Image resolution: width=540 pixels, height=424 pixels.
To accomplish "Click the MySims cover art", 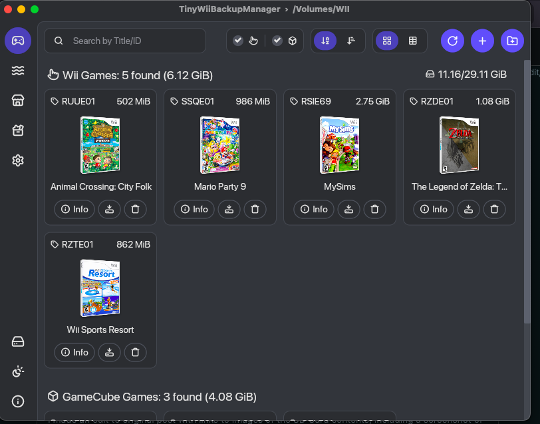I will point(340,145).
